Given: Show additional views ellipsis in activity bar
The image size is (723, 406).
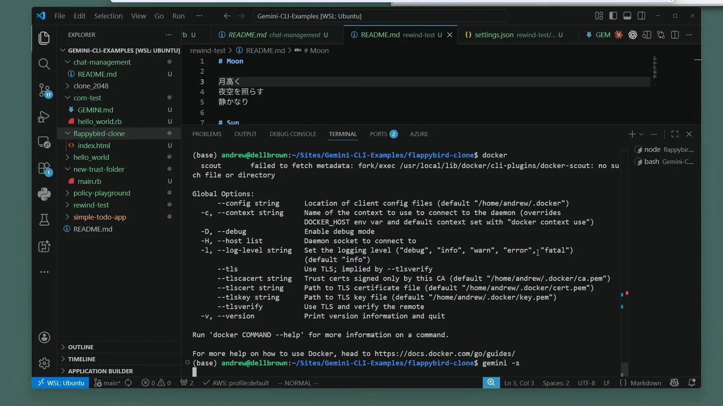Looking at the screenshot, I should [44, 272].
